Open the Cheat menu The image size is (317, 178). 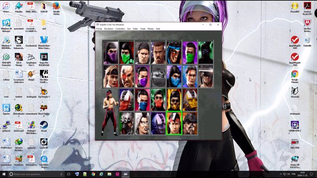[x=143, y=29]
